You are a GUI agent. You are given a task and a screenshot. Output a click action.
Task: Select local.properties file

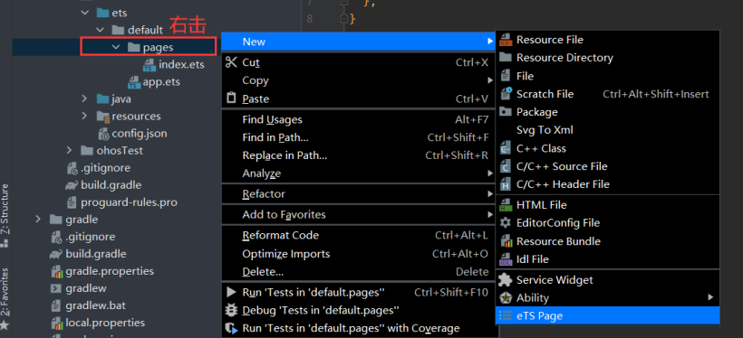[105, 324]
